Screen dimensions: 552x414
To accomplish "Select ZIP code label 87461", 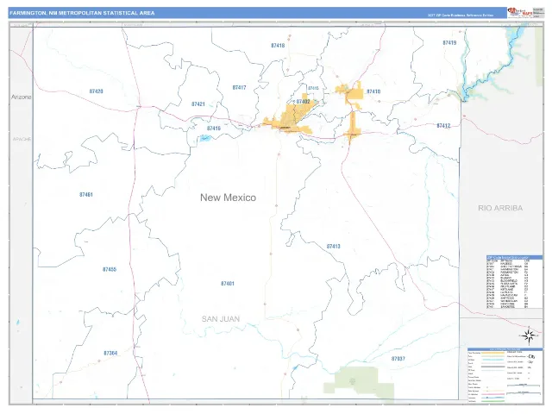I will [86, 195].
